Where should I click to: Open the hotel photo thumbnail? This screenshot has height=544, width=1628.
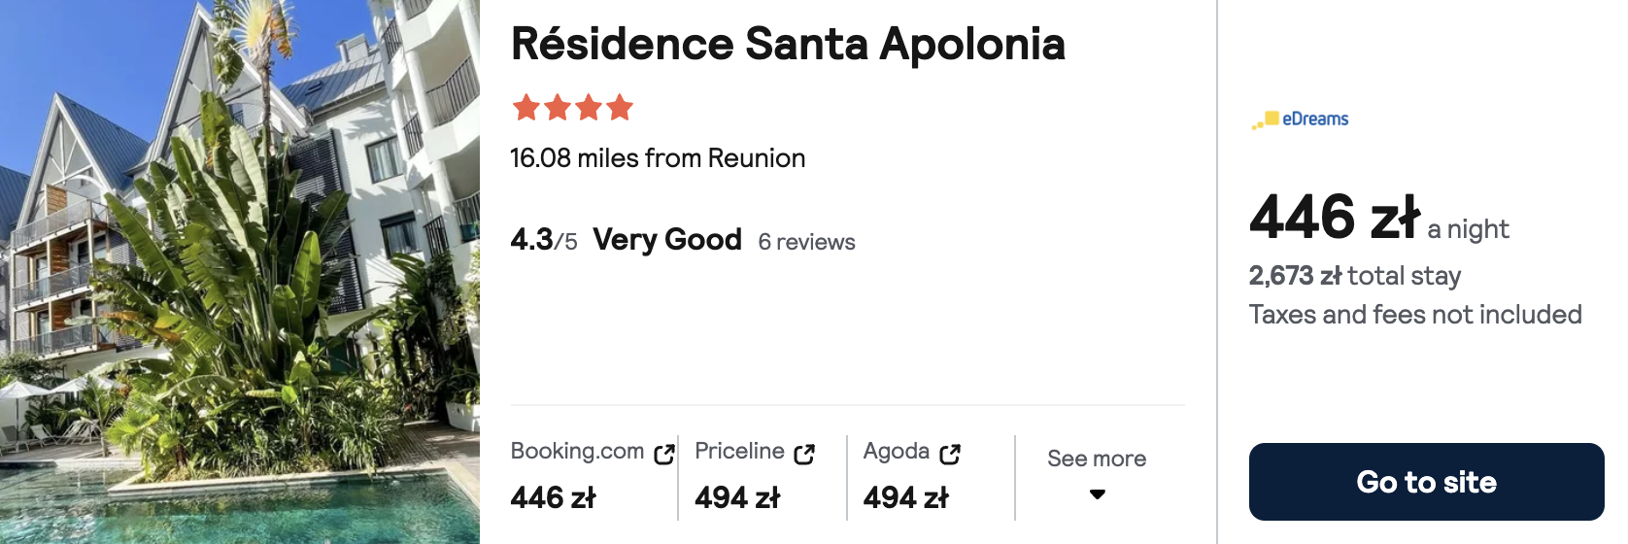[240, 272]
